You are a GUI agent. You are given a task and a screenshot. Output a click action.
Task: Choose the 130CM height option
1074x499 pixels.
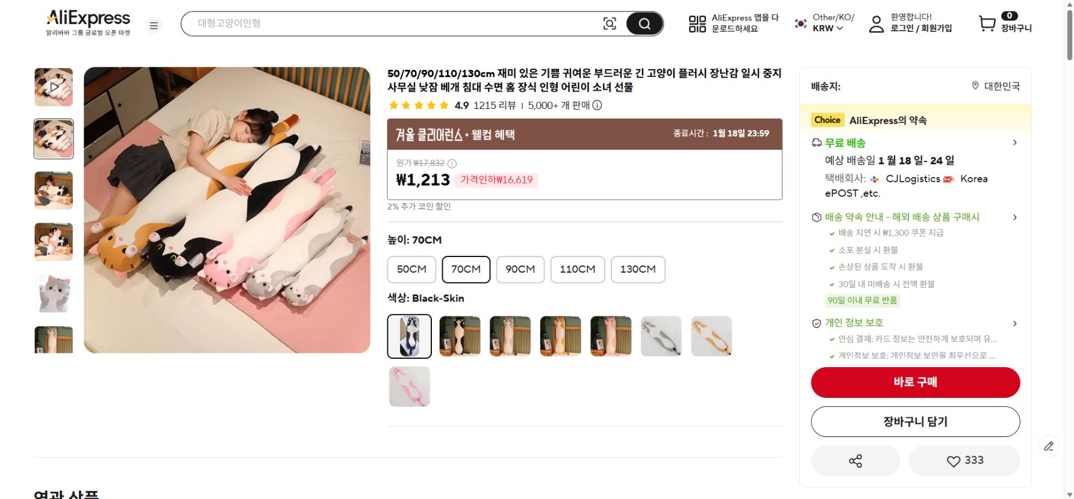637,269
